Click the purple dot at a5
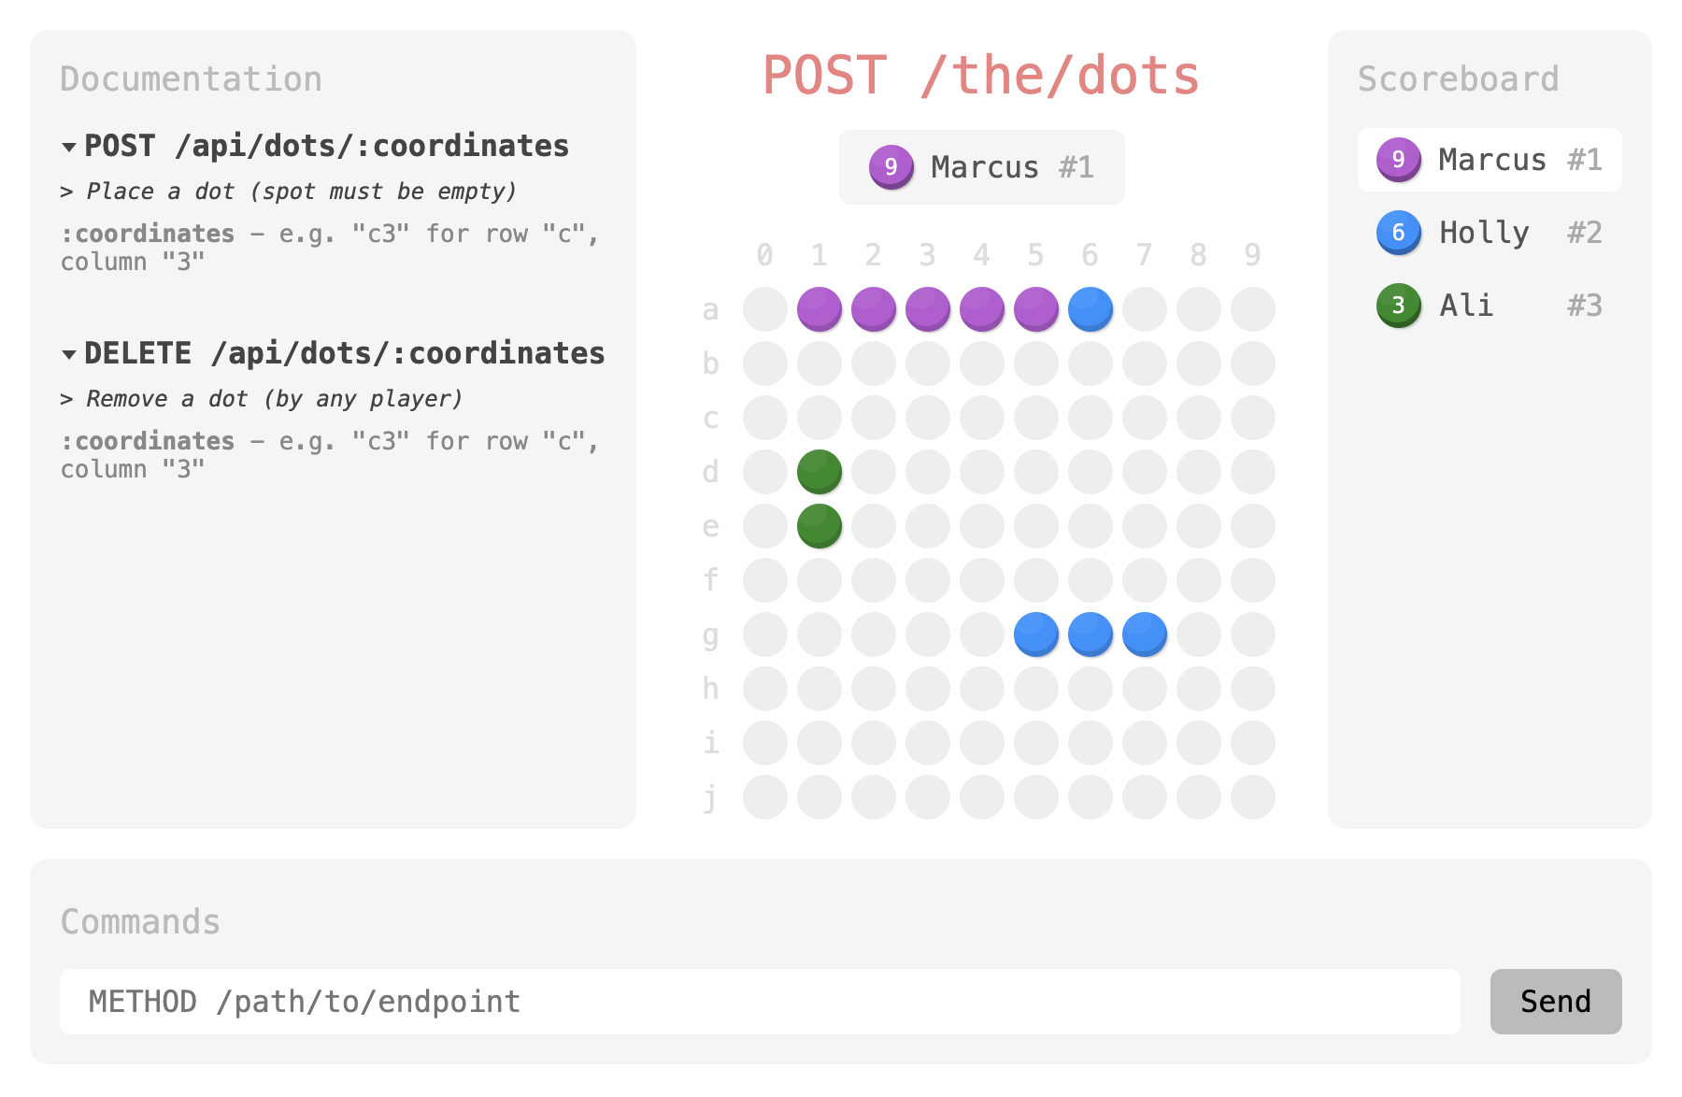 coord(1036,309)
